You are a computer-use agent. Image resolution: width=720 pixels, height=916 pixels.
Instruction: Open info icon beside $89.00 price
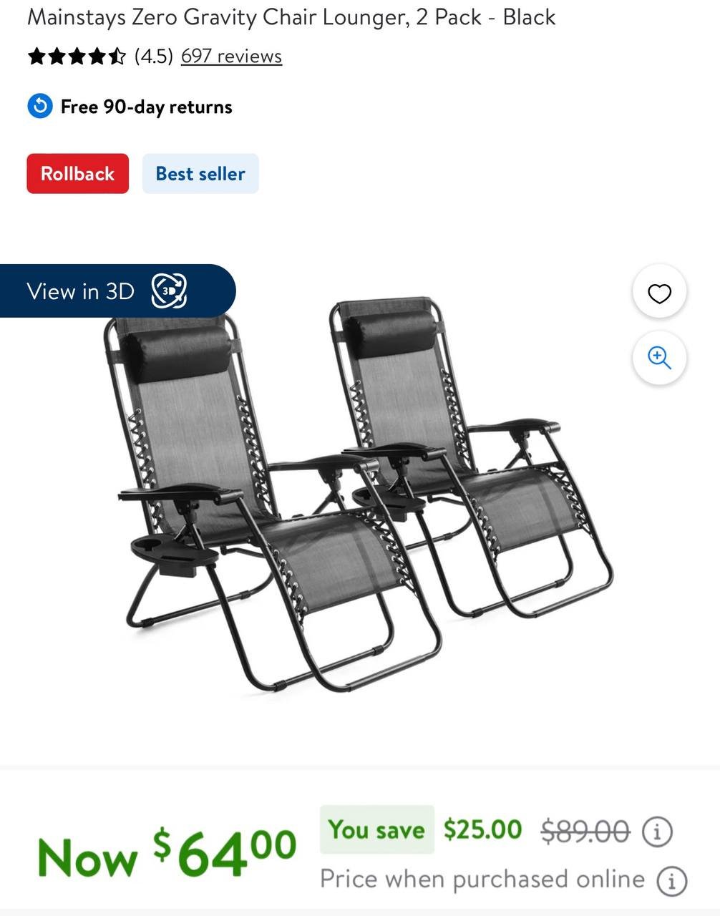pyautogui.click(x=657, y=832)
